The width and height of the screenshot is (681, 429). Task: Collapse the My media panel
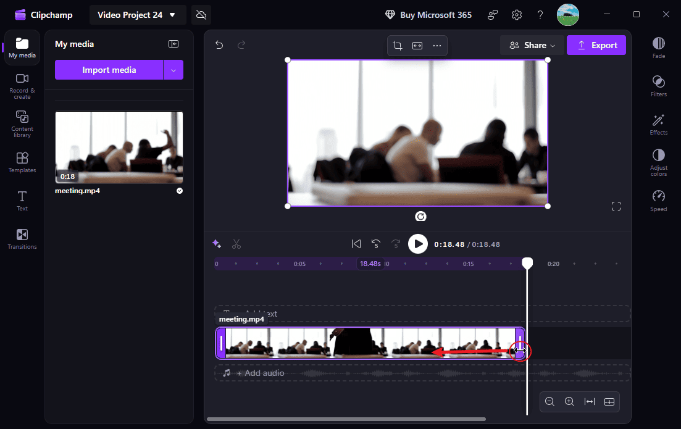pyautogui.click(x=173, y=44)
